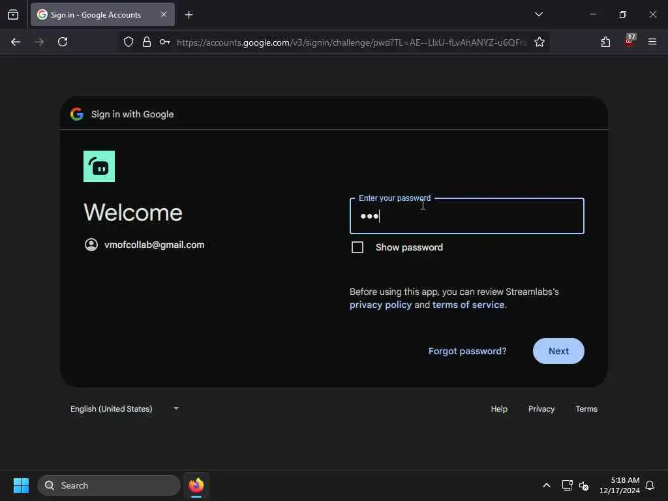Open the Extensions puzzle icon
This screenshot has width=668, height=501.
pyautogui.click(x=605, y=42)
